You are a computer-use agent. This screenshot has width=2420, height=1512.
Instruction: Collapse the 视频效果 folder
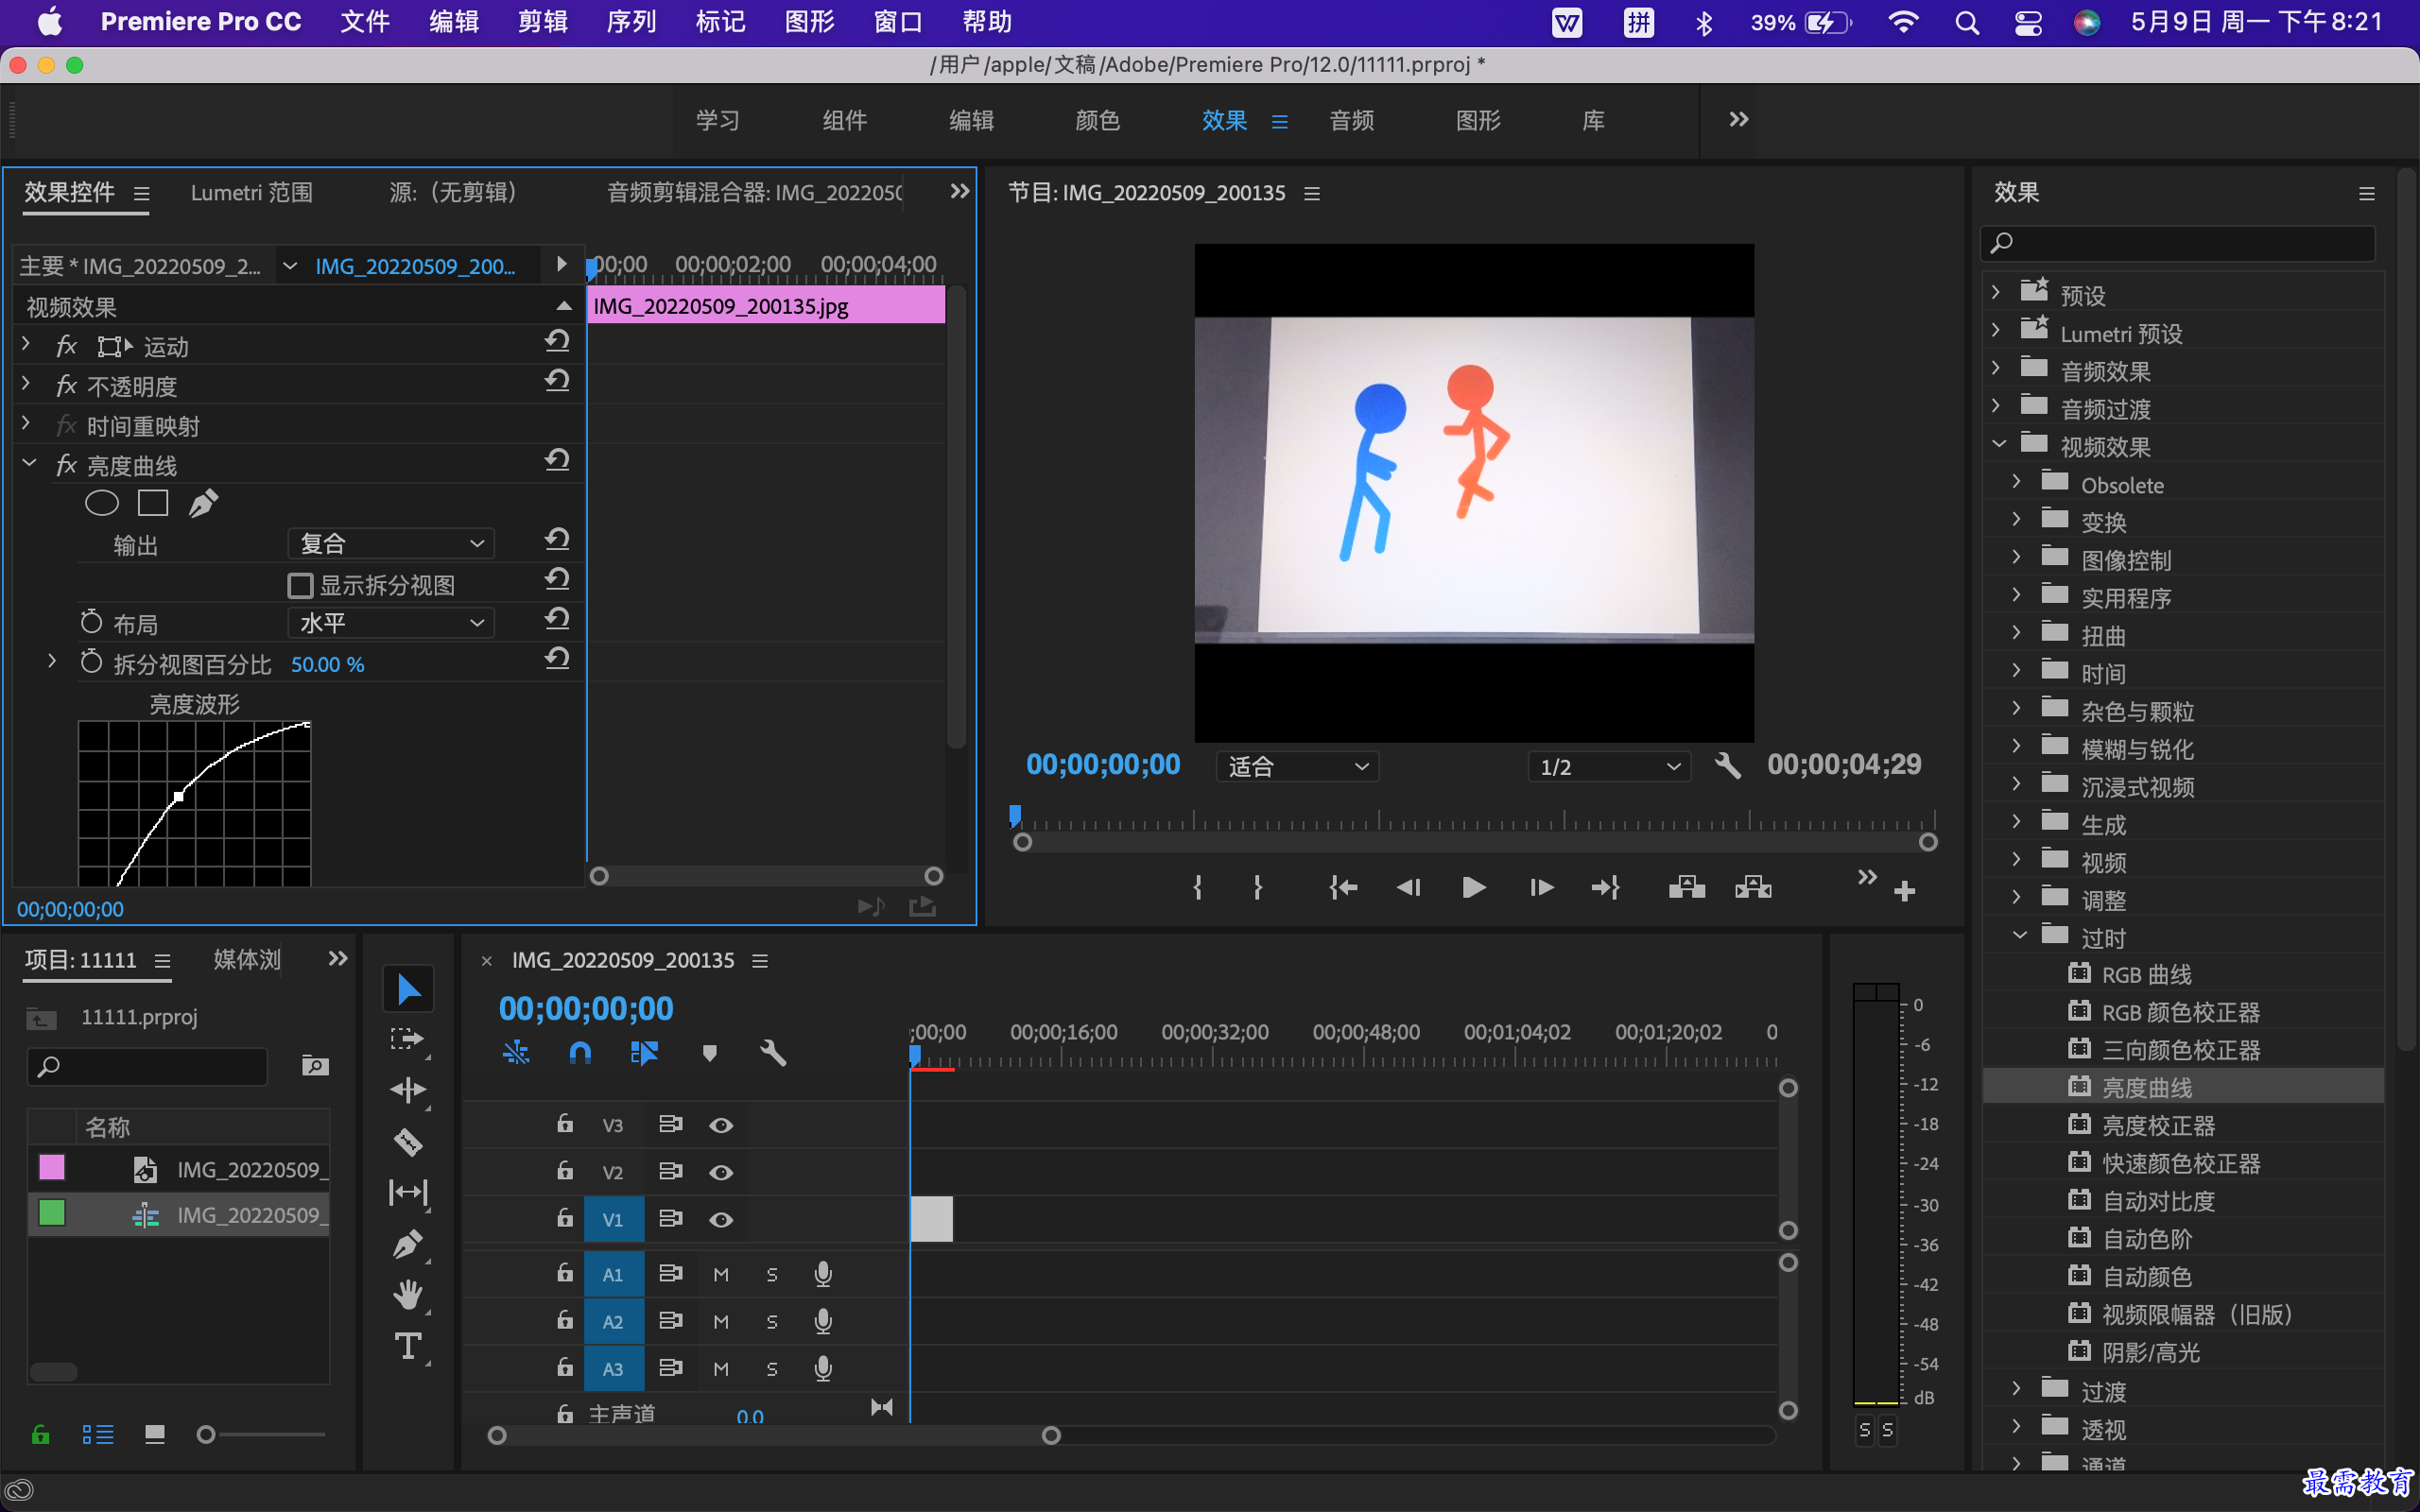(x=1998, y=443)
